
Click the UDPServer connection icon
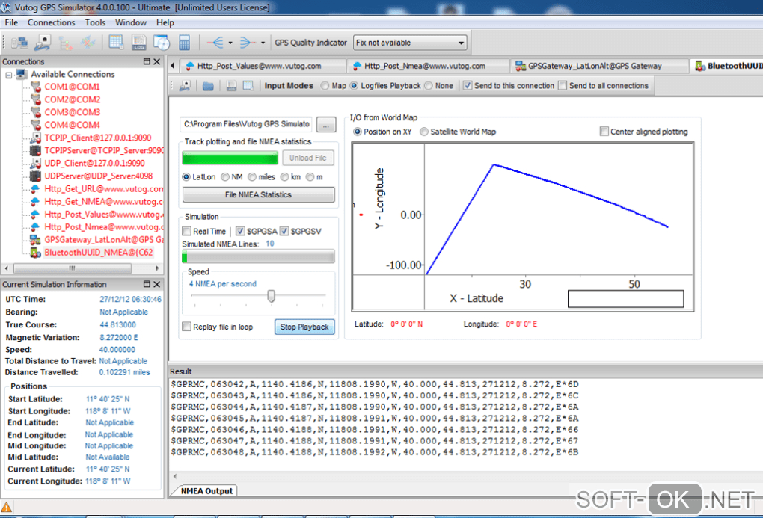point(35,176)
